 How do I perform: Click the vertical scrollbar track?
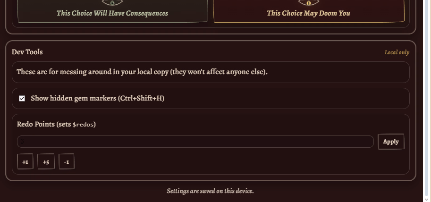pyautogui.click(x=427, y=94)
